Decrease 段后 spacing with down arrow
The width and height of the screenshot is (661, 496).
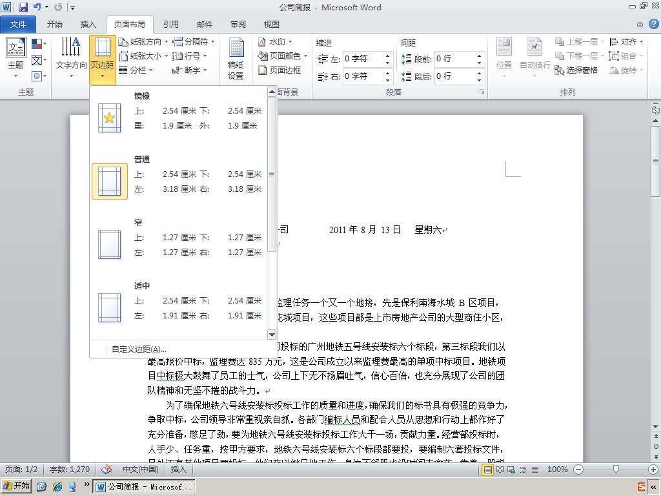coord(480,80)
